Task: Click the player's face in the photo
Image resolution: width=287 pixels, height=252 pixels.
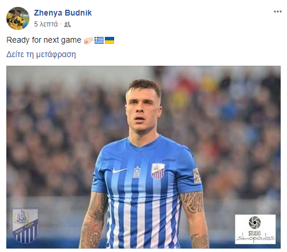Action: point(142,110)
